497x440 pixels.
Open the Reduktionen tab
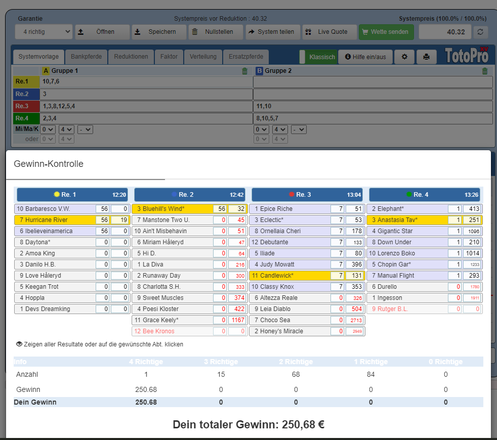coord(131,57)
